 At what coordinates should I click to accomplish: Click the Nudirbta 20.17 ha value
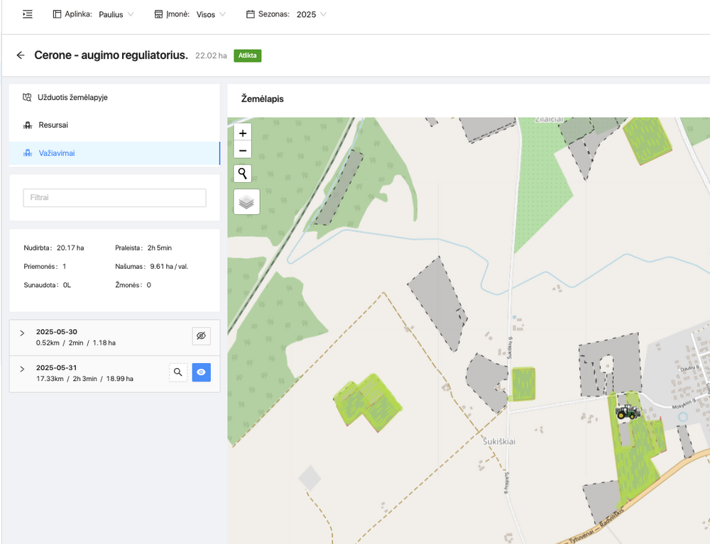coord(70,248)
